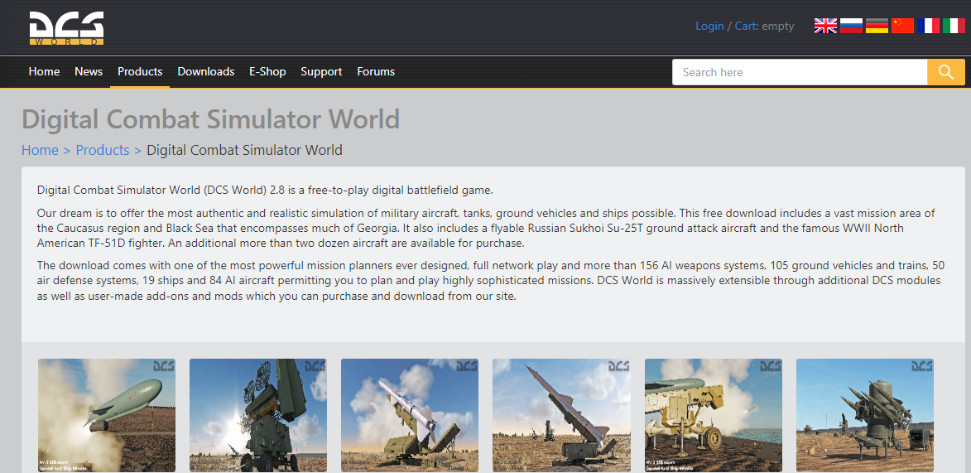This screenshot has height=473, width=971.
Task: Click the Login link
Action: click(709, 26)
